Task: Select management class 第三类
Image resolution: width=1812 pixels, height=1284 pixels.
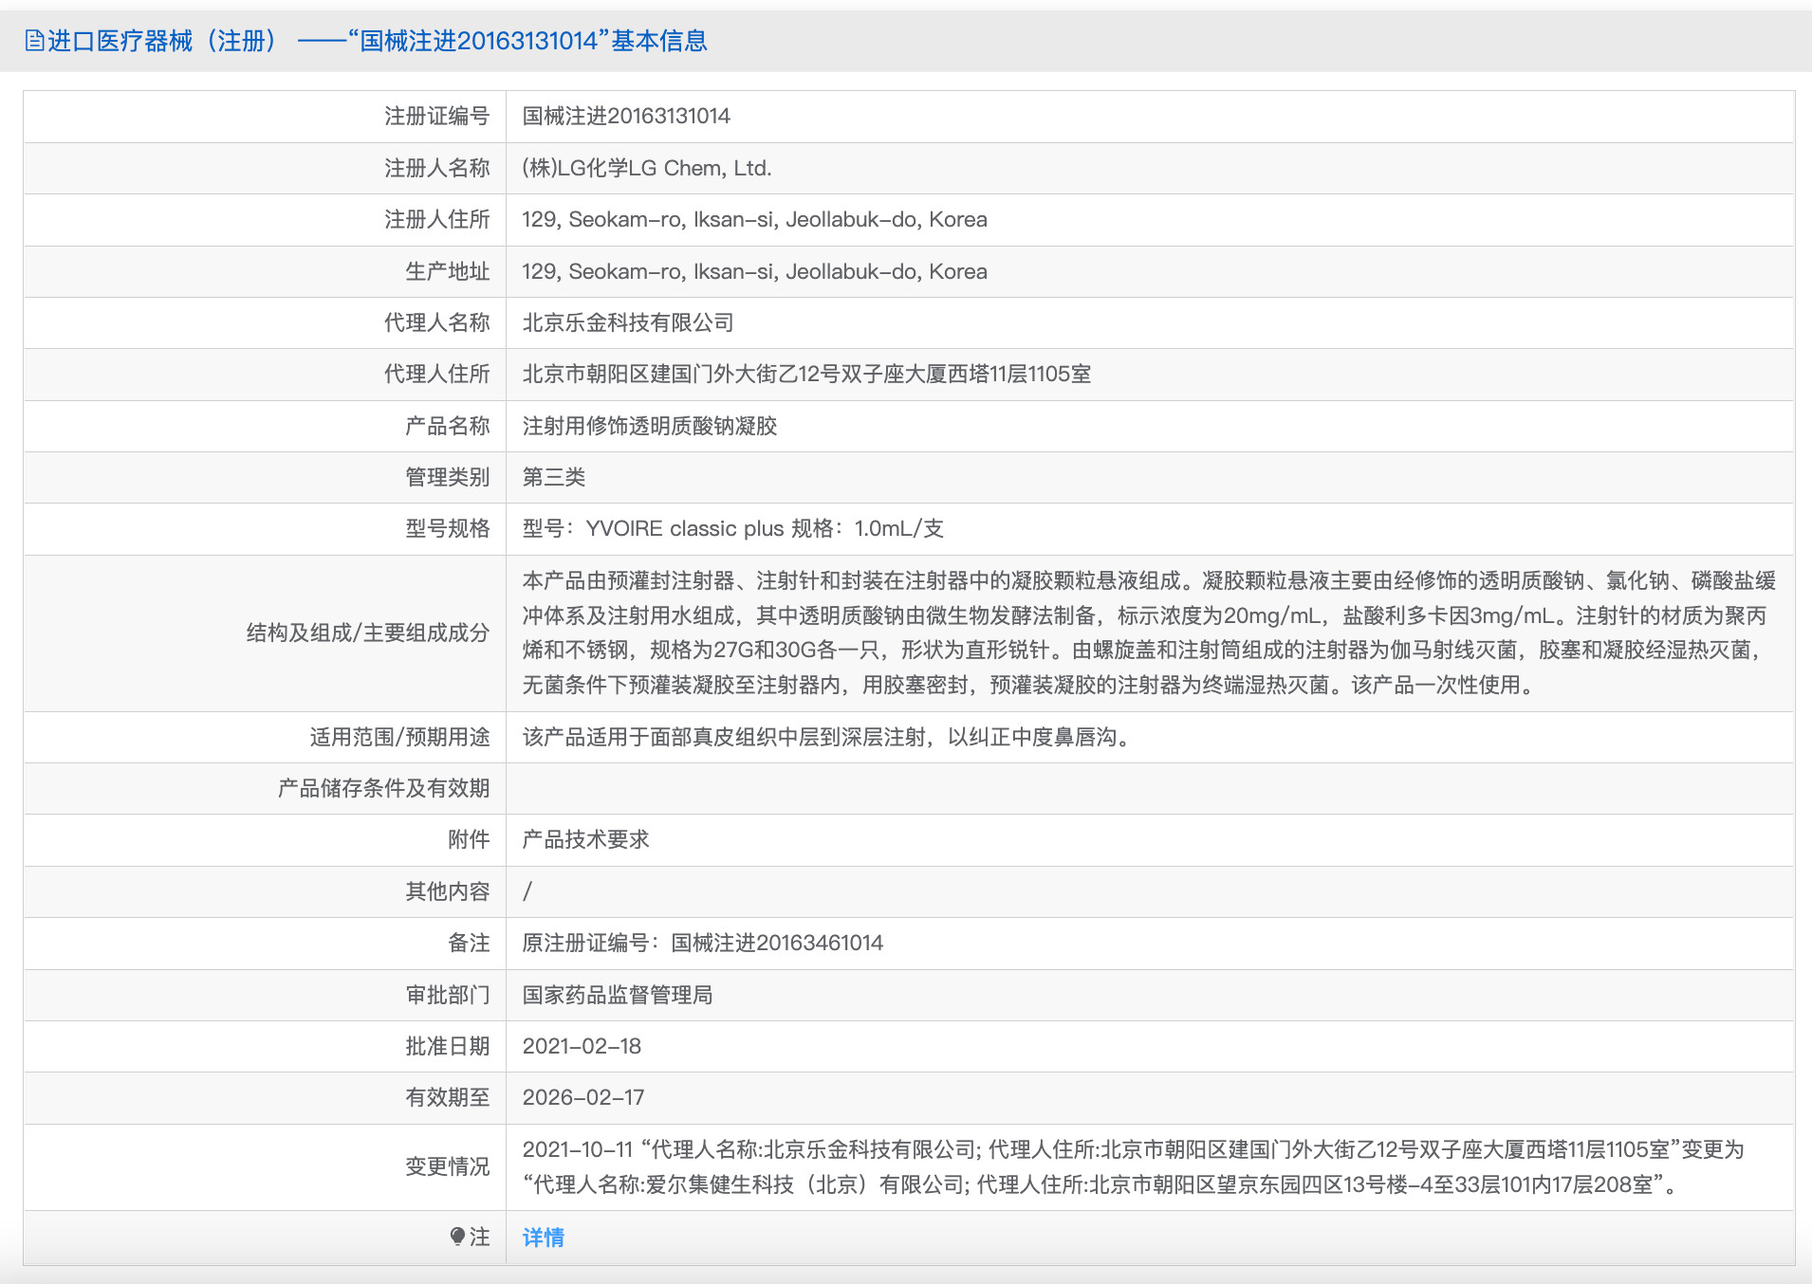Action: coord(554,477)
